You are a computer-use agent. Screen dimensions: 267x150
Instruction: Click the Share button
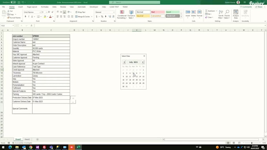click(x=259, y=7)
